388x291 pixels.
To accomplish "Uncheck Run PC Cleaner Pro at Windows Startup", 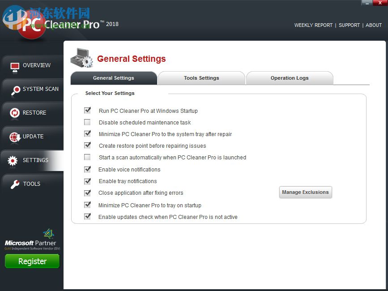I will pyautogui.click(x=87, y=111).
